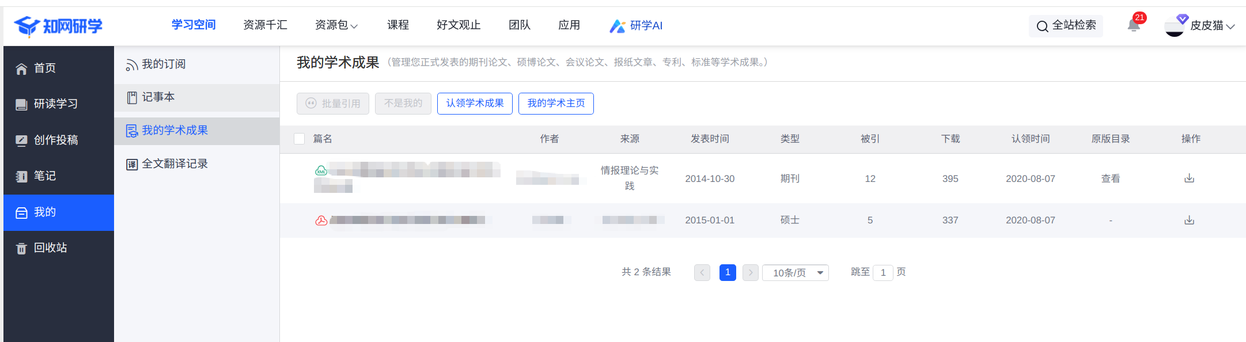Download the 2014 journal article
Viewport: 1246px width, 342px height.
[x=1189, y=178]
